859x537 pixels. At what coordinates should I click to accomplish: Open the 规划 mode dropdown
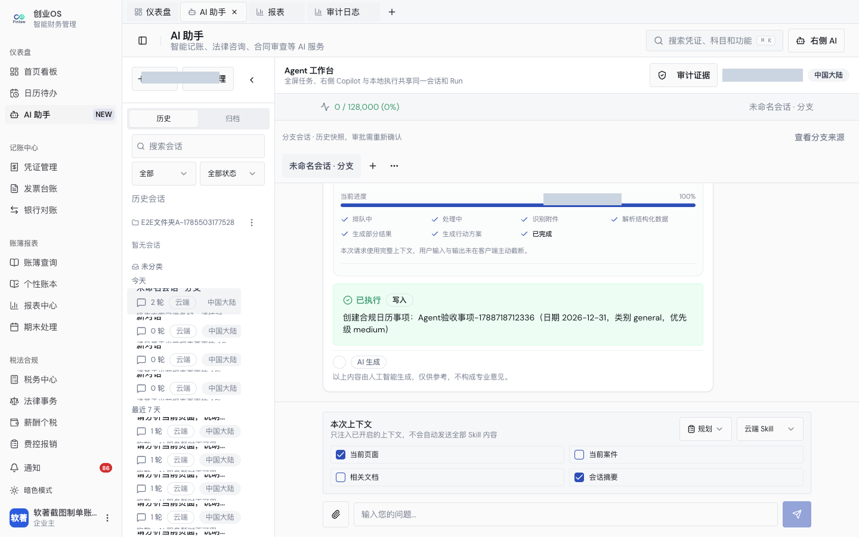pos(706,429)
